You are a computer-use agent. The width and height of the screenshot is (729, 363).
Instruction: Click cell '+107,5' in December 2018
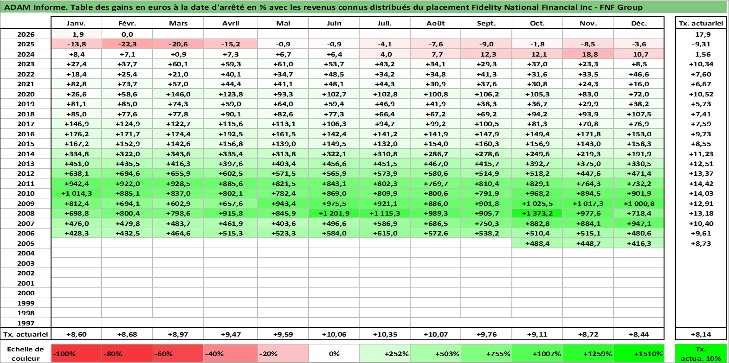(639, 114)
